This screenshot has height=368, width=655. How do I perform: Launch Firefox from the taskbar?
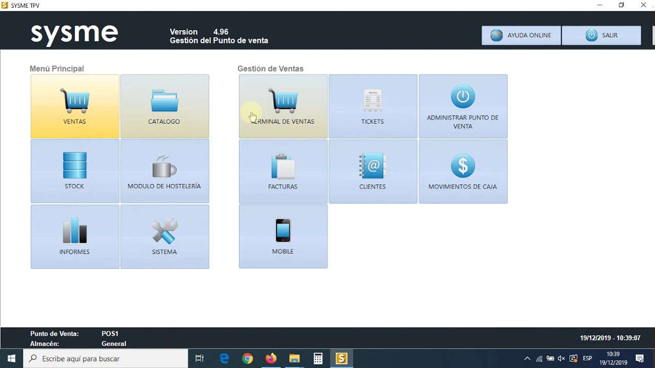[x=271, y=358]
